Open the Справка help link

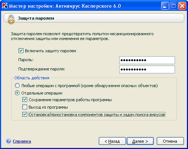pos(22,141)
